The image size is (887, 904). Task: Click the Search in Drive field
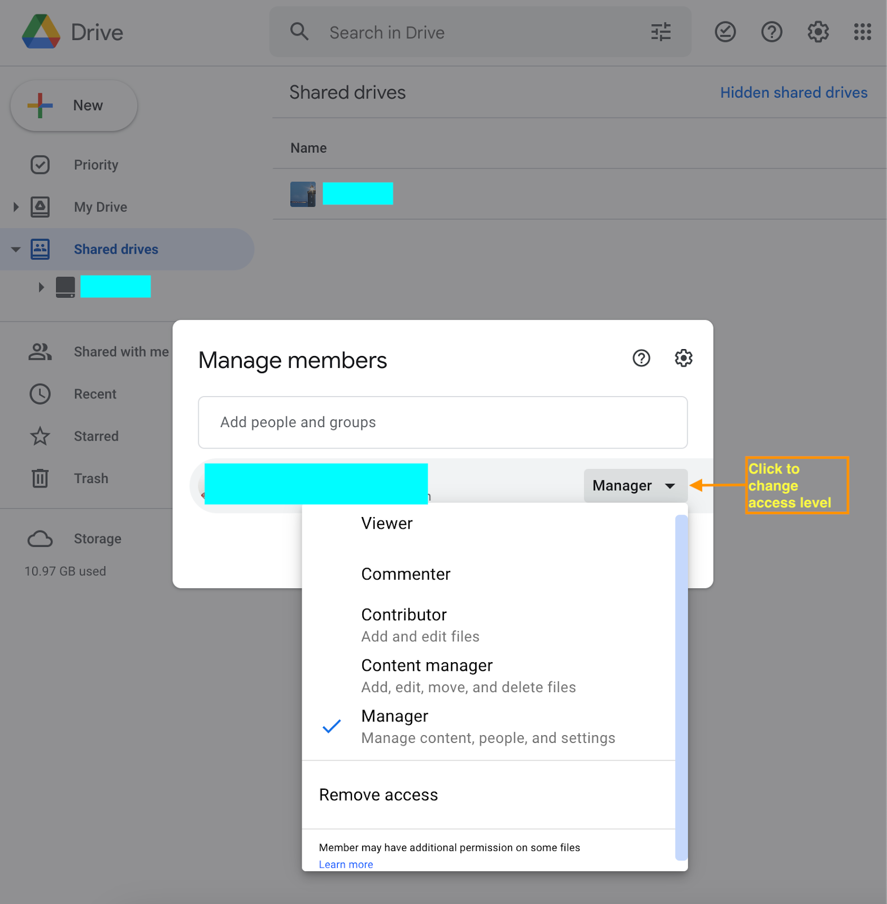(480, 32)
